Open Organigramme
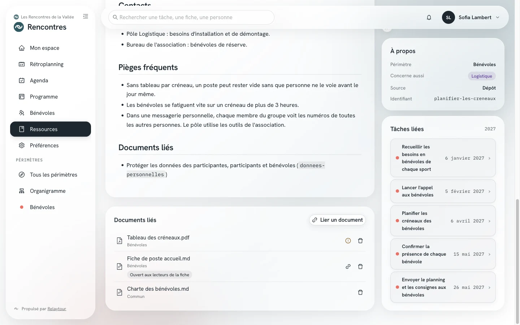 pos(51,191)
